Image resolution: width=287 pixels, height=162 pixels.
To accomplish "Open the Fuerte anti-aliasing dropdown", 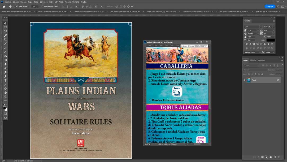I will pyautogui.click(x=270, y=52).
